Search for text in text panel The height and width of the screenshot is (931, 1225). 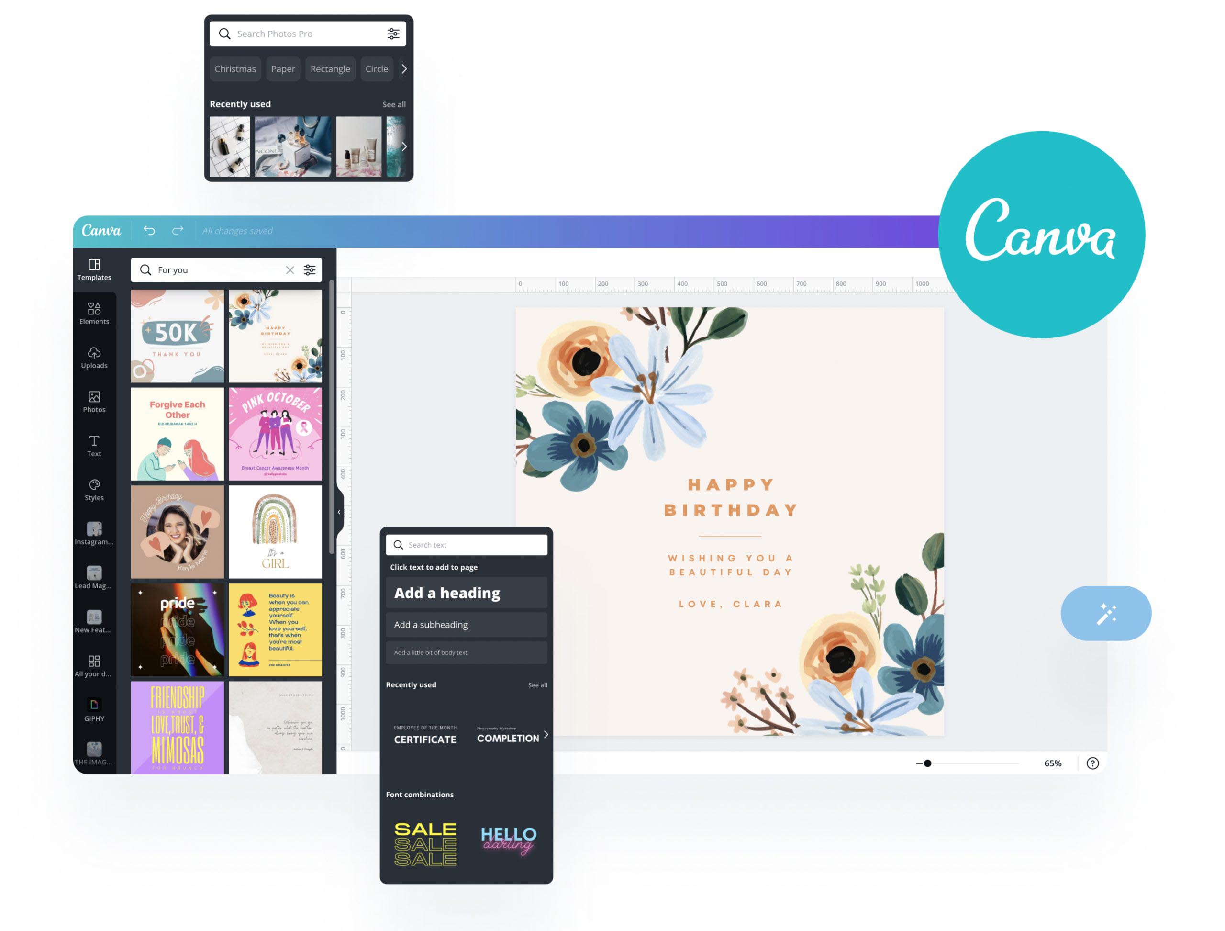(x=469, y=545)
